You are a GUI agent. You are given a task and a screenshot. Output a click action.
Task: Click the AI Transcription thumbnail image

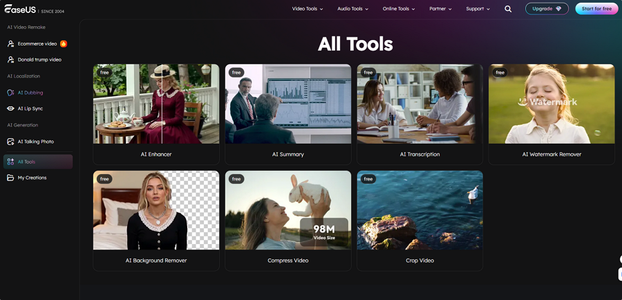coord(420,104)
